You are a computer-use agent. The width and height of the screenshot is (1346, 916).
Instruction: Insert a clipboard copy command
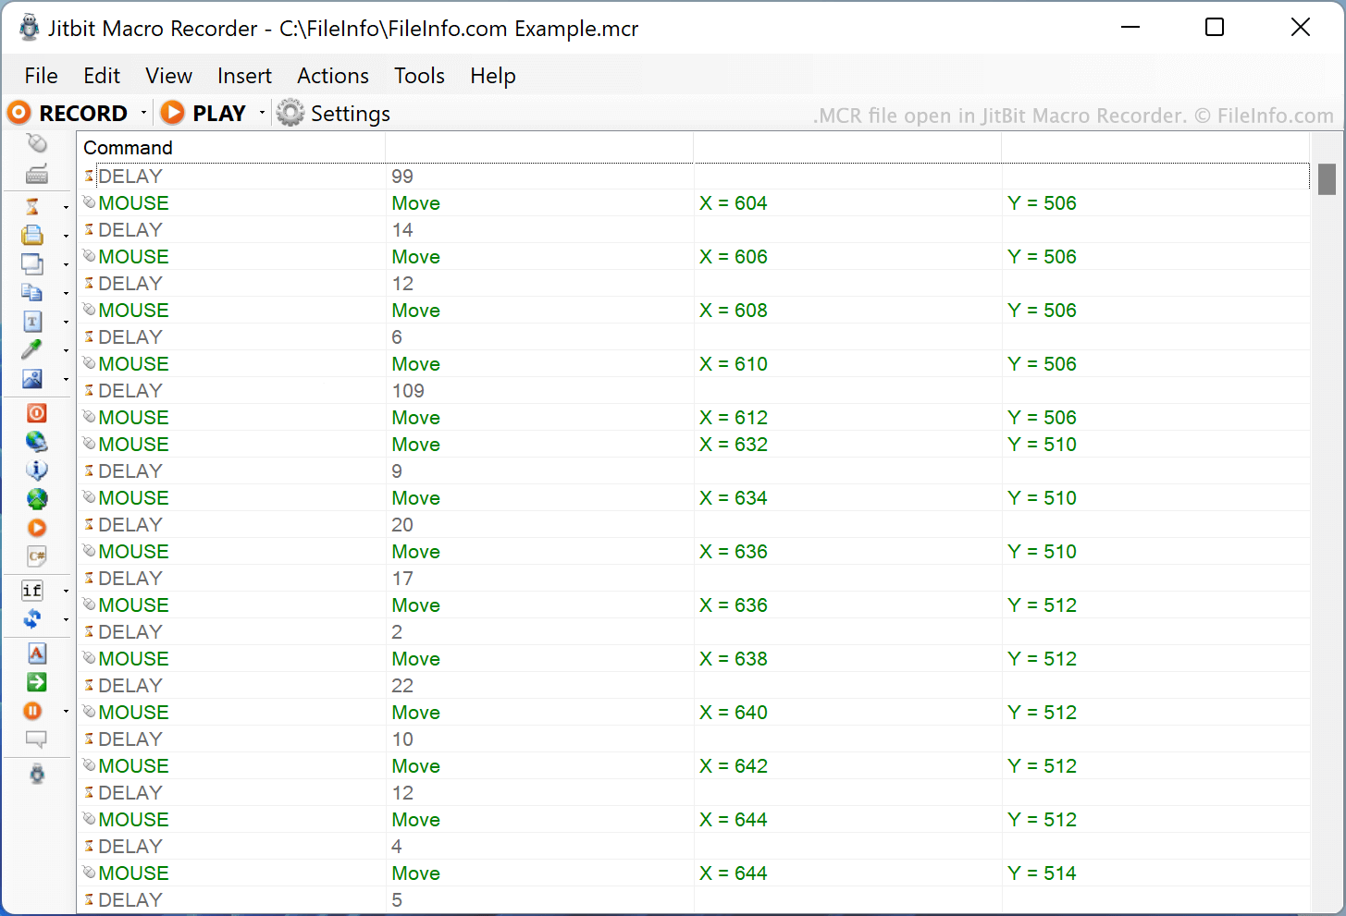32,292
